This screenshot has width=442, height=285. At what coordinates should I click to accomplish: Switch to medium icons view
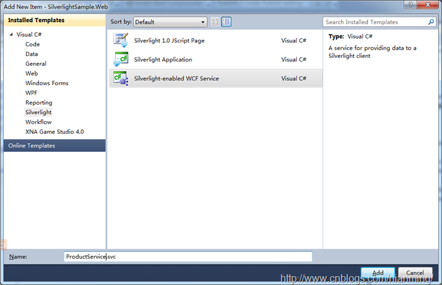point(226,21)
